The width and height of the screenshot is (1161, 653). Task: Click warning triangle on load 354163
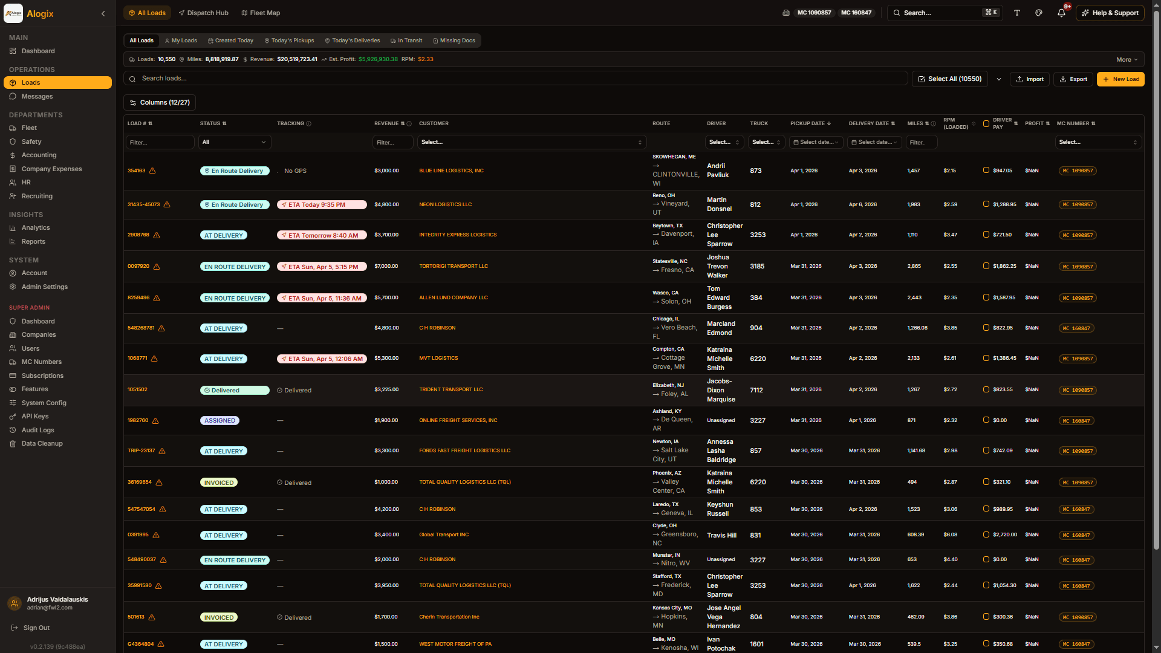pos(152,171)
